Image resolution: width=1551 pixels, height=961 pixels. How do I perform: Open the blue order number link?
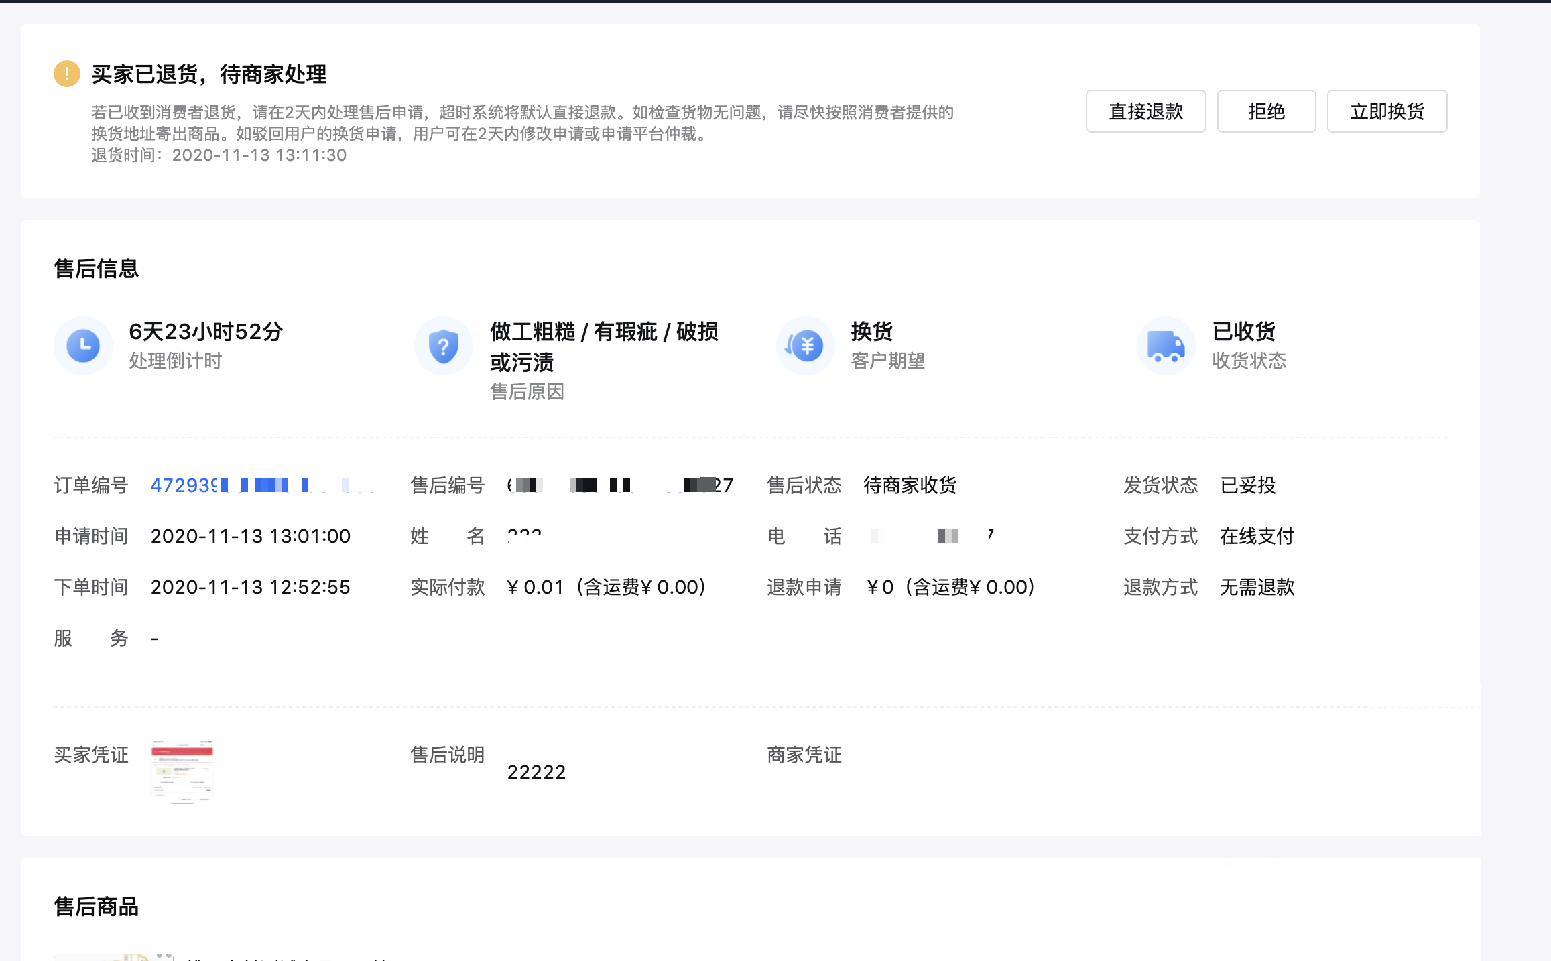(263, 485)
